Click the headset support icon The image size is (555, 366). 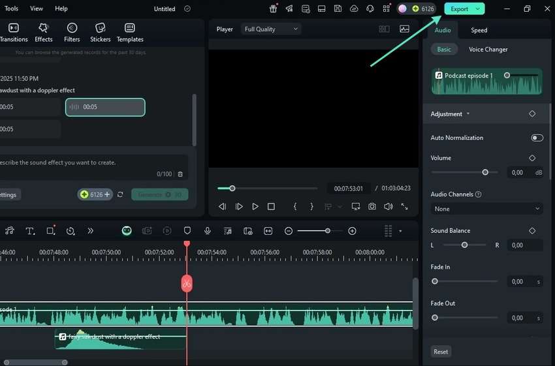(x=370, y=9)
